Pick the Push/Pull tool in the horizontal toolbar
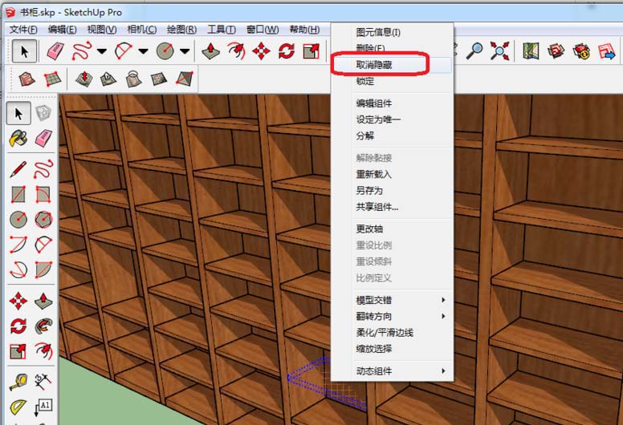The width and height of the screenshot is (623, 425). point(211,51)
